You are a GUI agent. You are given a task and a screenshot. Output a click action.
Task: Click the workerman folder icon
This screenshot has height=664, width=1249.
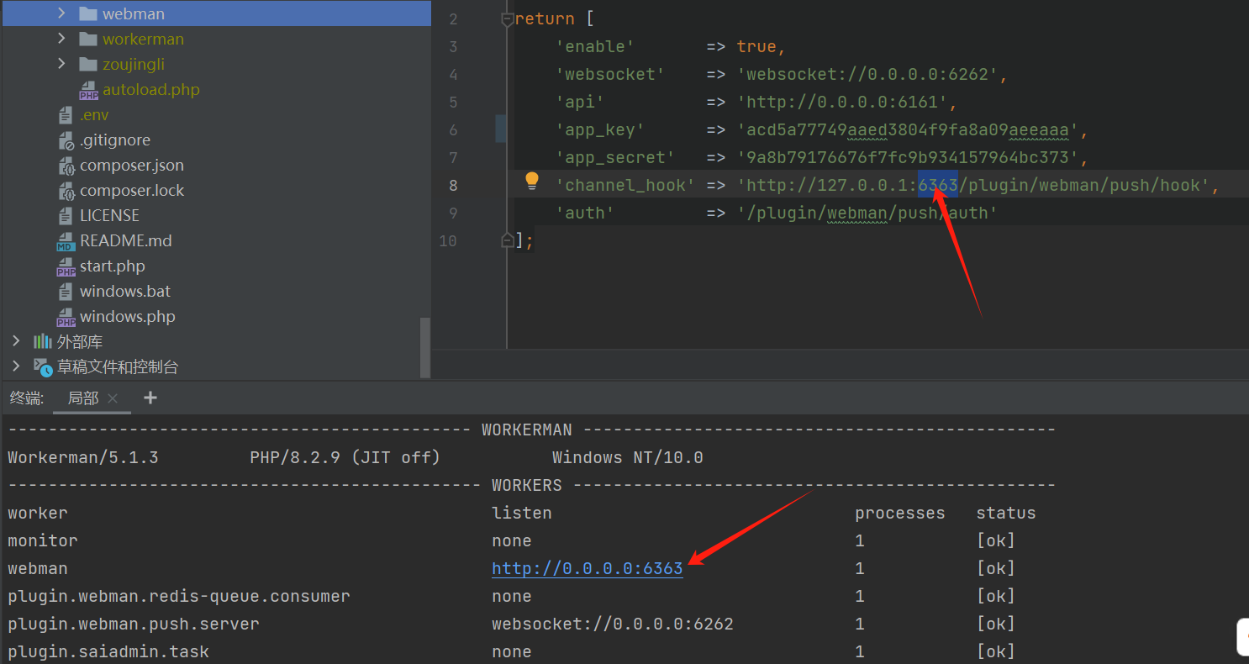click(x=88, y=39)
